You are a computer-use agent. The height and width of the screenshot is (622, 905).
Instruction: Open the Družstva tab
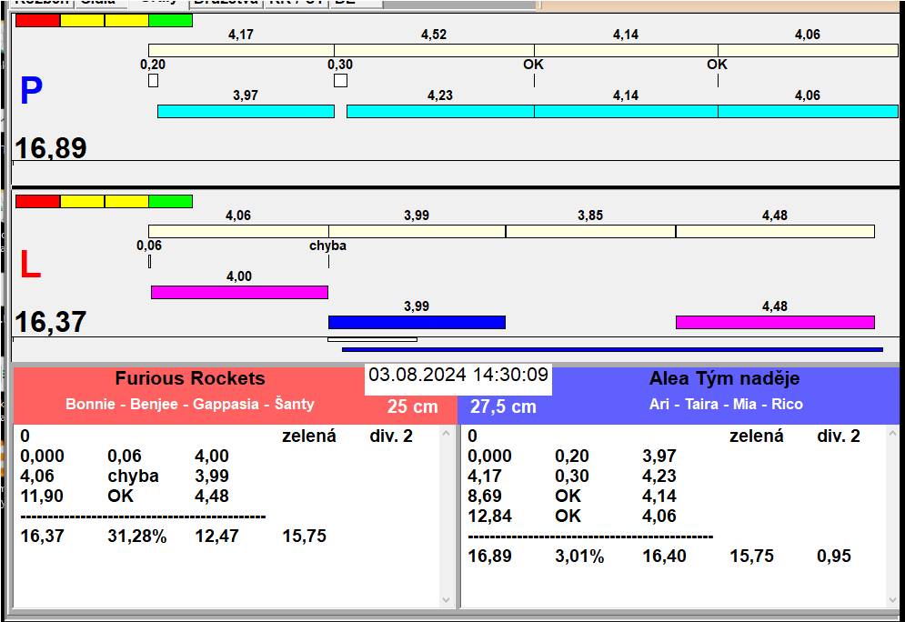click(225, 3)
